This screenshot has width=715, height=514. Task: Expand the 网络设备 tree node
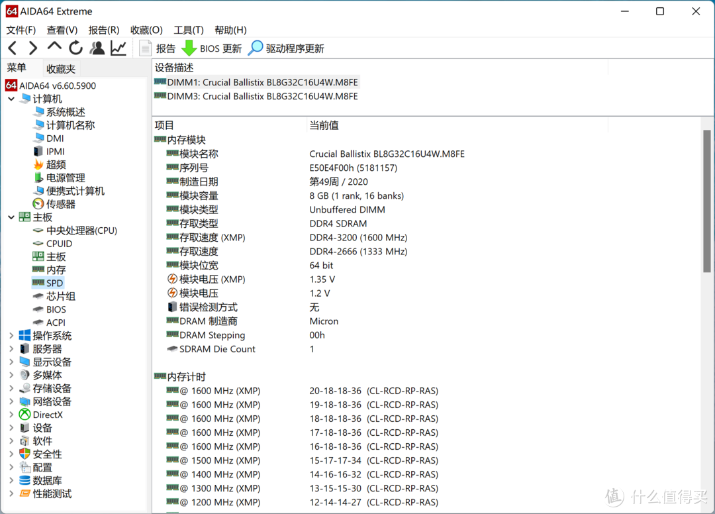[x=11, y=401]
